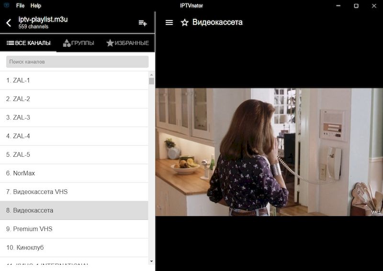Open the File menu
This screenshot has height=271, width=383.
20,6
